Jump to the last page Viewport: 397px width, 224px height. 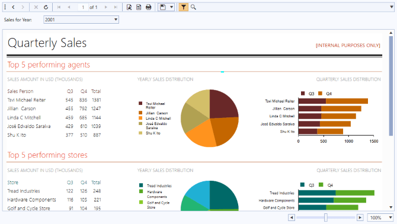[x=116, y=7]
